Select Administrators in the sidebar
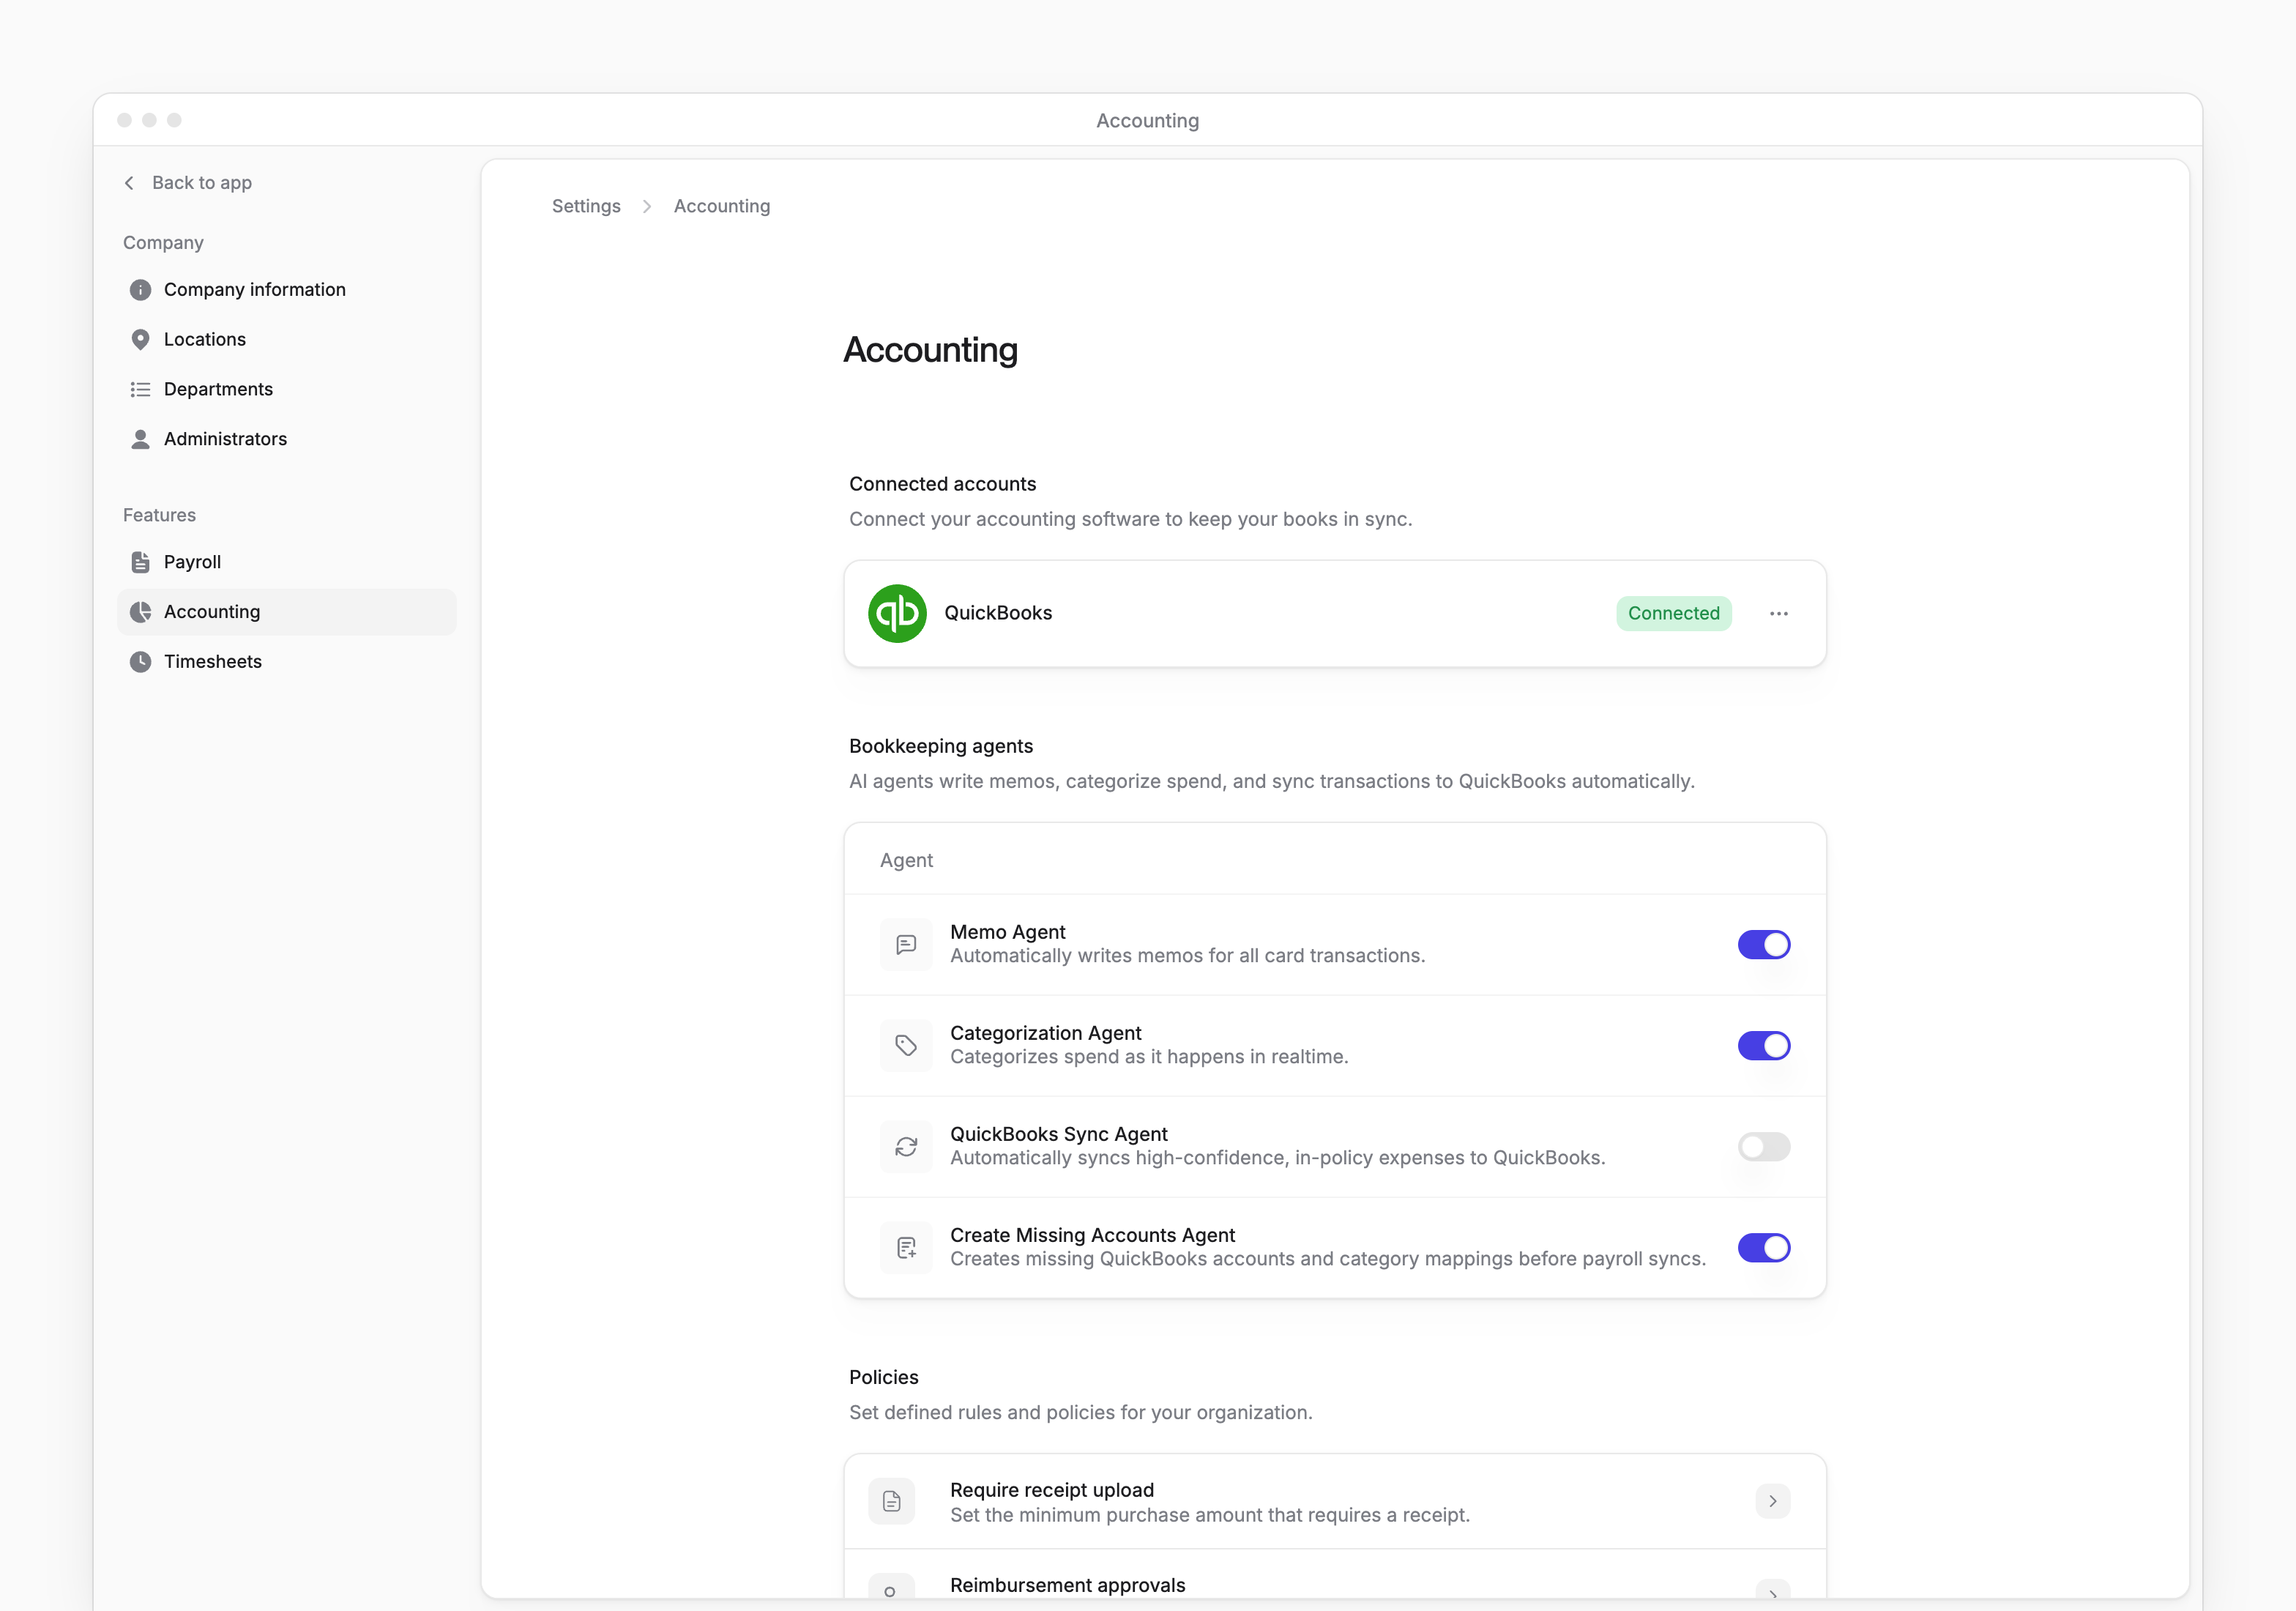 (287, 439)
